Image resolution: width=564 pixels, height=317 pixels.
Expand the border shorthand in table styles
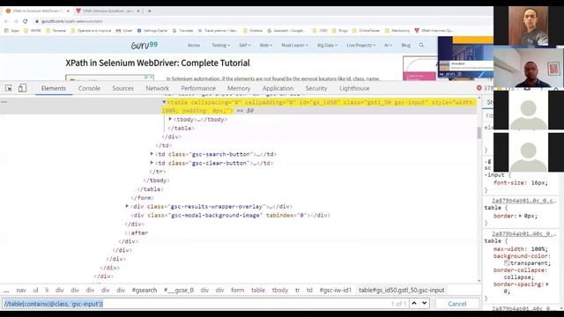(x=520, y=216)
